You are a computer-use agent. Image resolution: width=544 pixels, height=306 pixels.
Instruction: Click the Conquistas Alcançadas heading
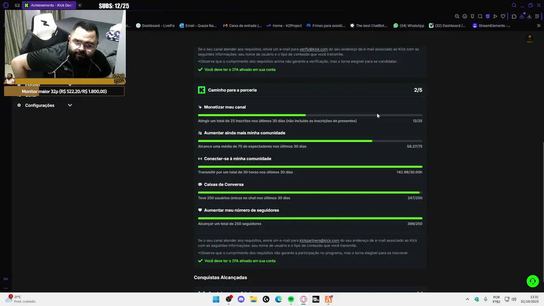pyautogui.click(x=220, y=278)
